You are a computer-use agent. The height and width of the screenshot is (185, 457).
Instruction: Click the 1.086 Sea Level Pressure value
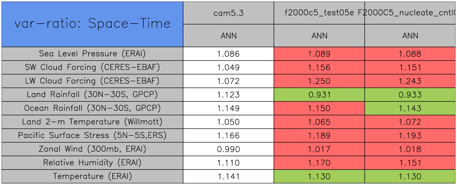click(228, 54)
